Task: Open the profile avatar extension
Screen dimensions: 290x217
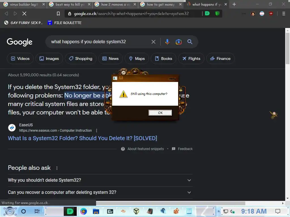Action: (253, 14)
